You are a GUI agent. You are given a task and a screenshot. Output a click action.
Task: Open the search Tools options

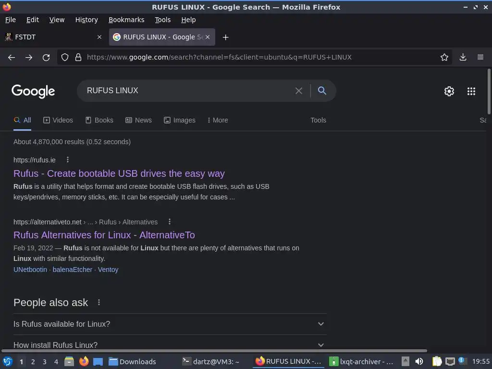(x=318, y=120)
